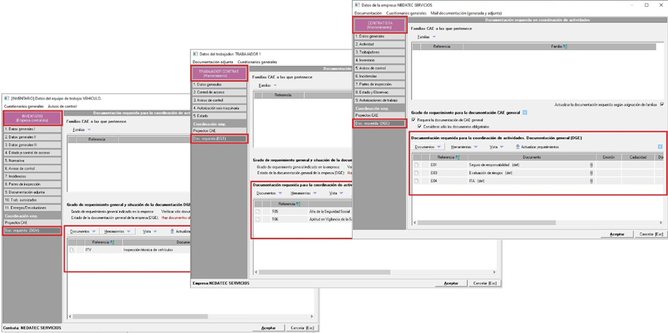Click Cancelar [Esc] in the worker window
This screenshot has height=333, width=668.
coord(484,283)
